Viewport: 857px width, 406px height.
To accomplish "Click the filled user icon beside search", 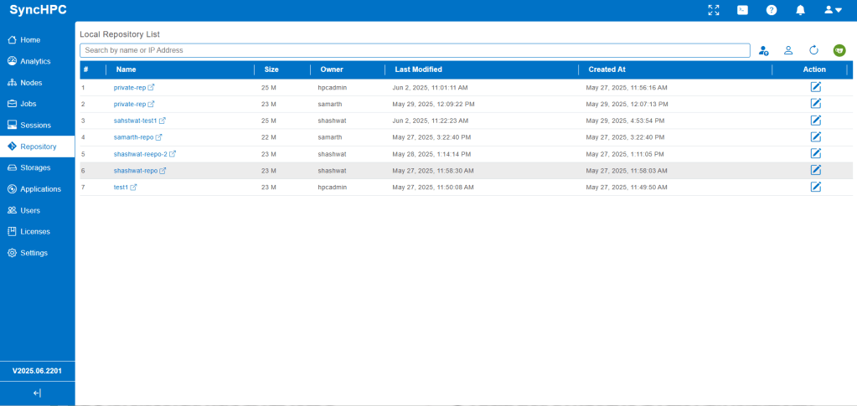I will click(x=763, y=50).
